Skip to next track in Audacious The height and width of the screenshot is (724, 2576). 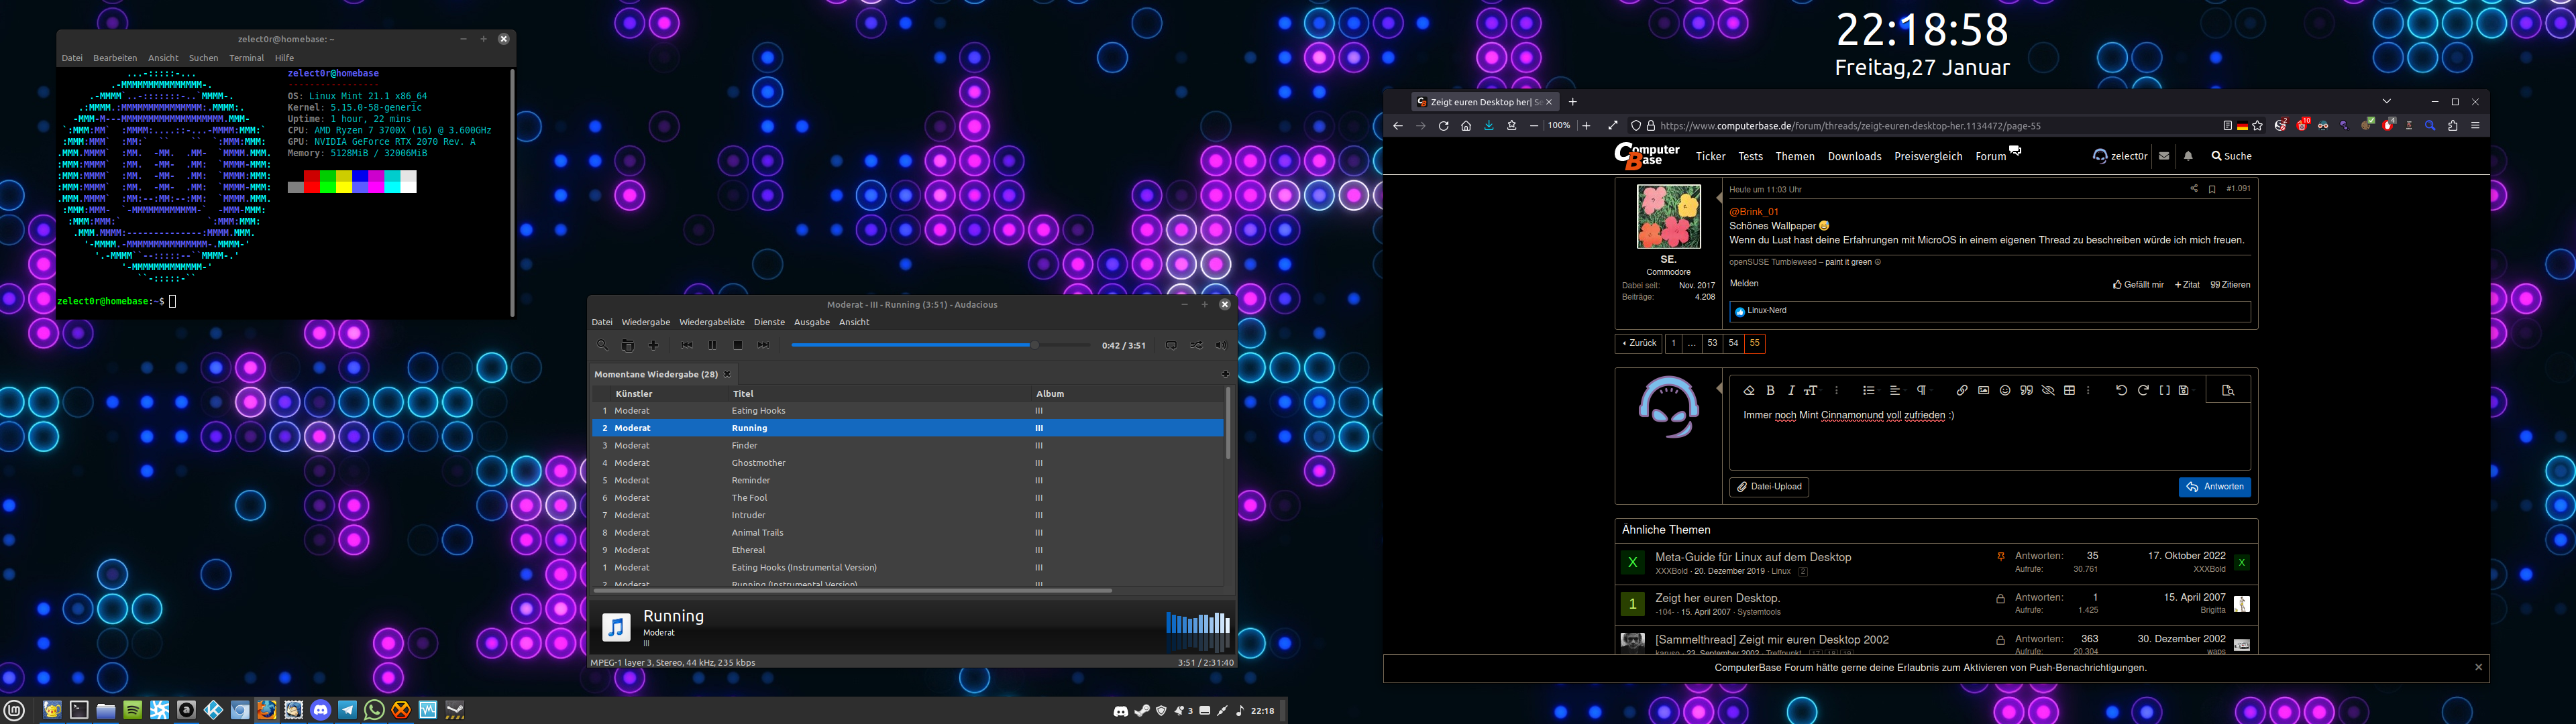click(x=763, y=345)
